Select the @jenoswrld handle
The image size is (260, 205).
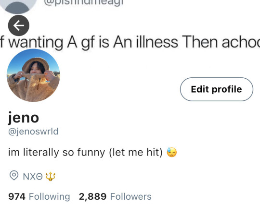(33, 132)
